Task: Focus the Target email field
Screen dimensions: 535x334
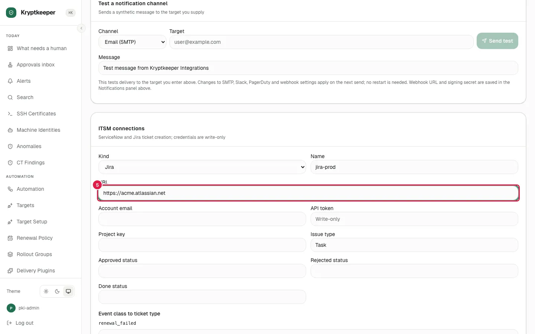Action: [x=321, y=42]
